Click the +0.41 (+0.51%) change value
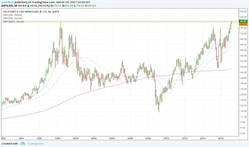Image resolution: width=249 pixels, height=147 pixels. [x=40, y=6]
